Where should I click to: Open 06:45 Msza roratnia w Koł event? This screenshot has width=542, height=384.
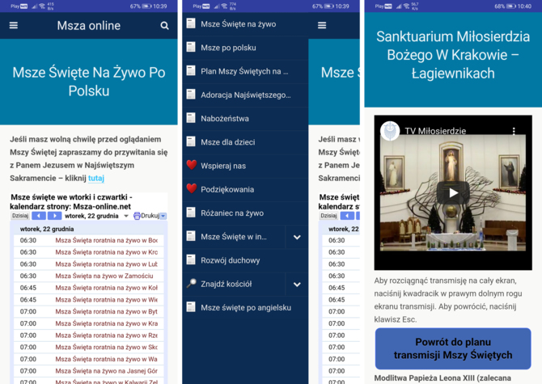tap(89, 288)
